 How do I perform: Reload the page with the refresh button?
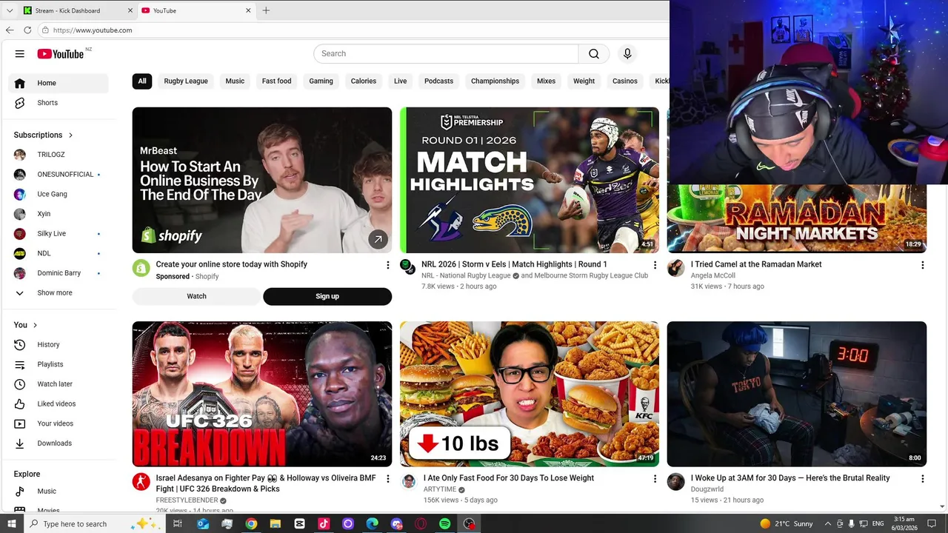click(x=27, y=30)
